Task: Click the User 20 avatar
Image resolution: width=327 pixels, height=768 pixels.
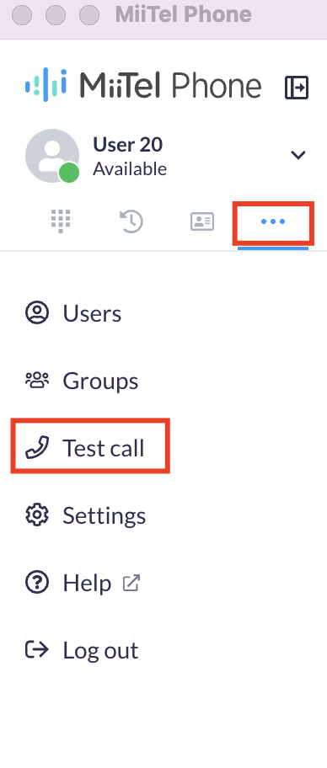Action: [52, 156]
